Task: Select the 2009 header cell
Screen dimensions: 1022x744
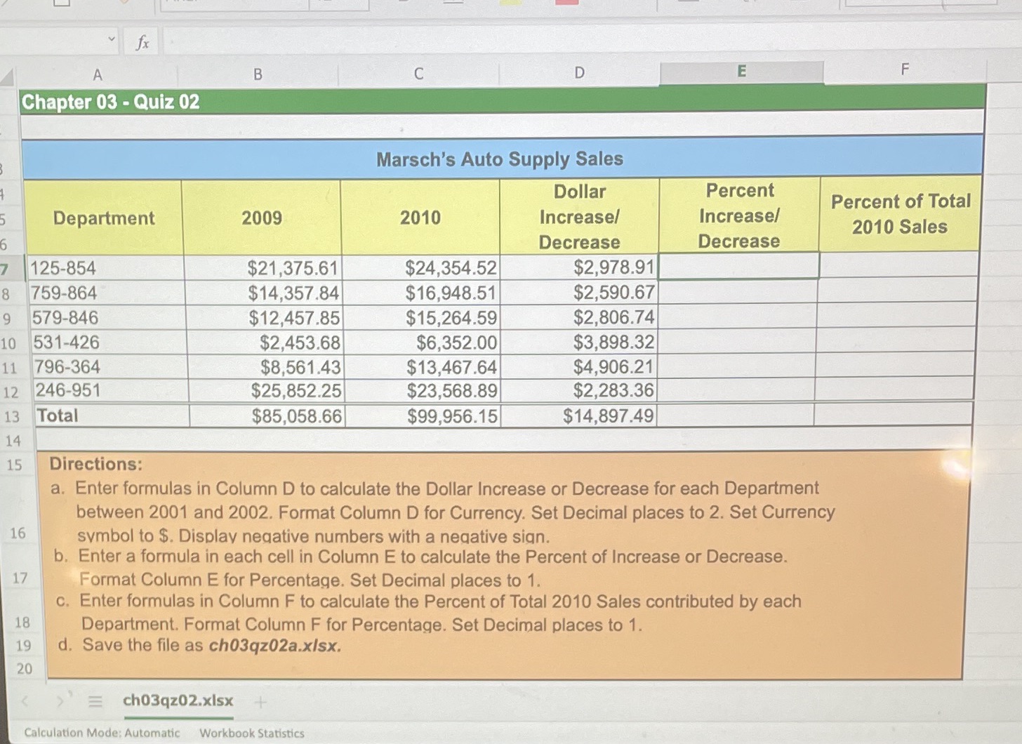Action: [262, 218]
